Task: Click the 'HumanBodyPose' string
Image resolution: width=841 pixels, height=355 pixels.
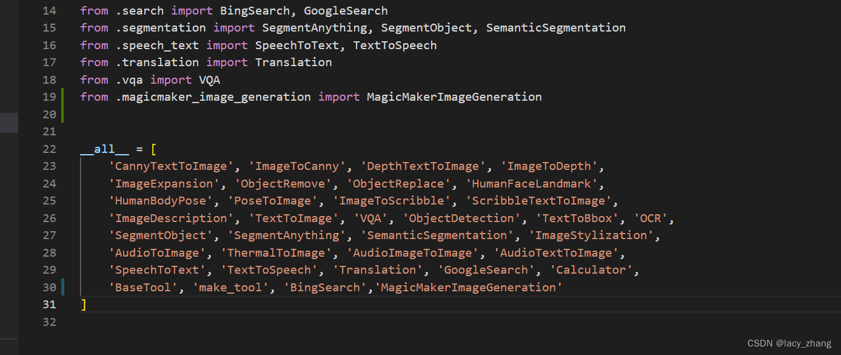Action: click(161, 201)
